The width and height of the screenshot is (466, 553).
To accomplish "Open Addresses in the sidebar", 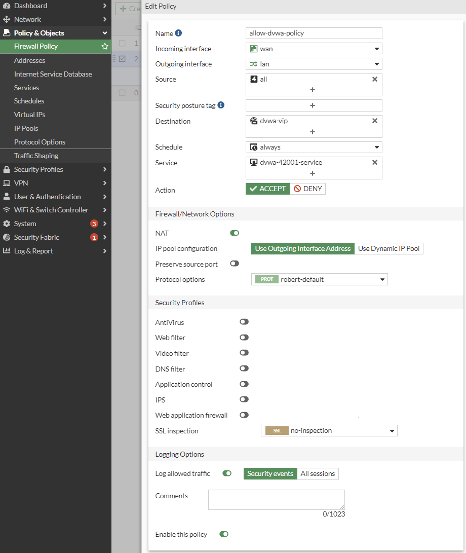I will click(x=30, y=60).
